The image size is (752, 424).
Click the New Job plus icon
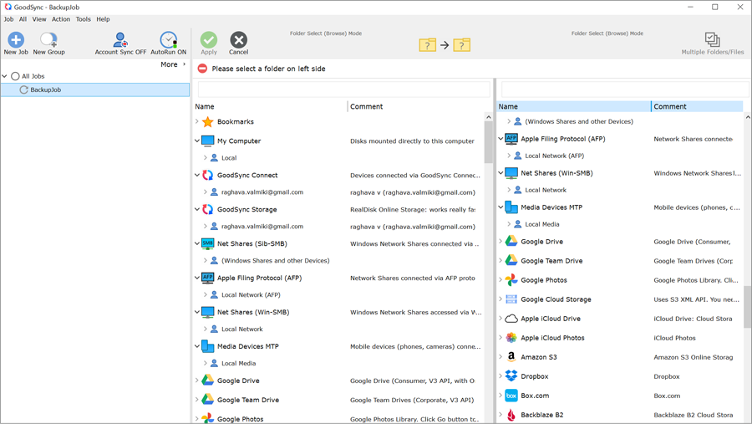16,40
